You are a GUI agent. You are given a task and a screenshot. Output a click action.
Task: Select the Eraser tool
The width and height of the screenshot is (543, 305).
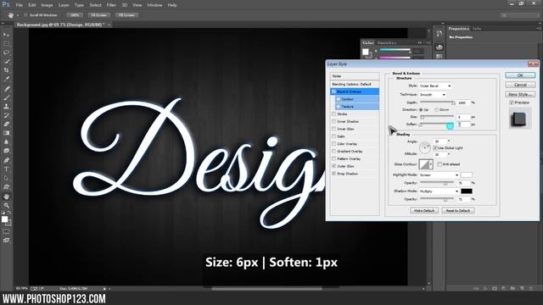pyautogui.click(x=6, y=125)
